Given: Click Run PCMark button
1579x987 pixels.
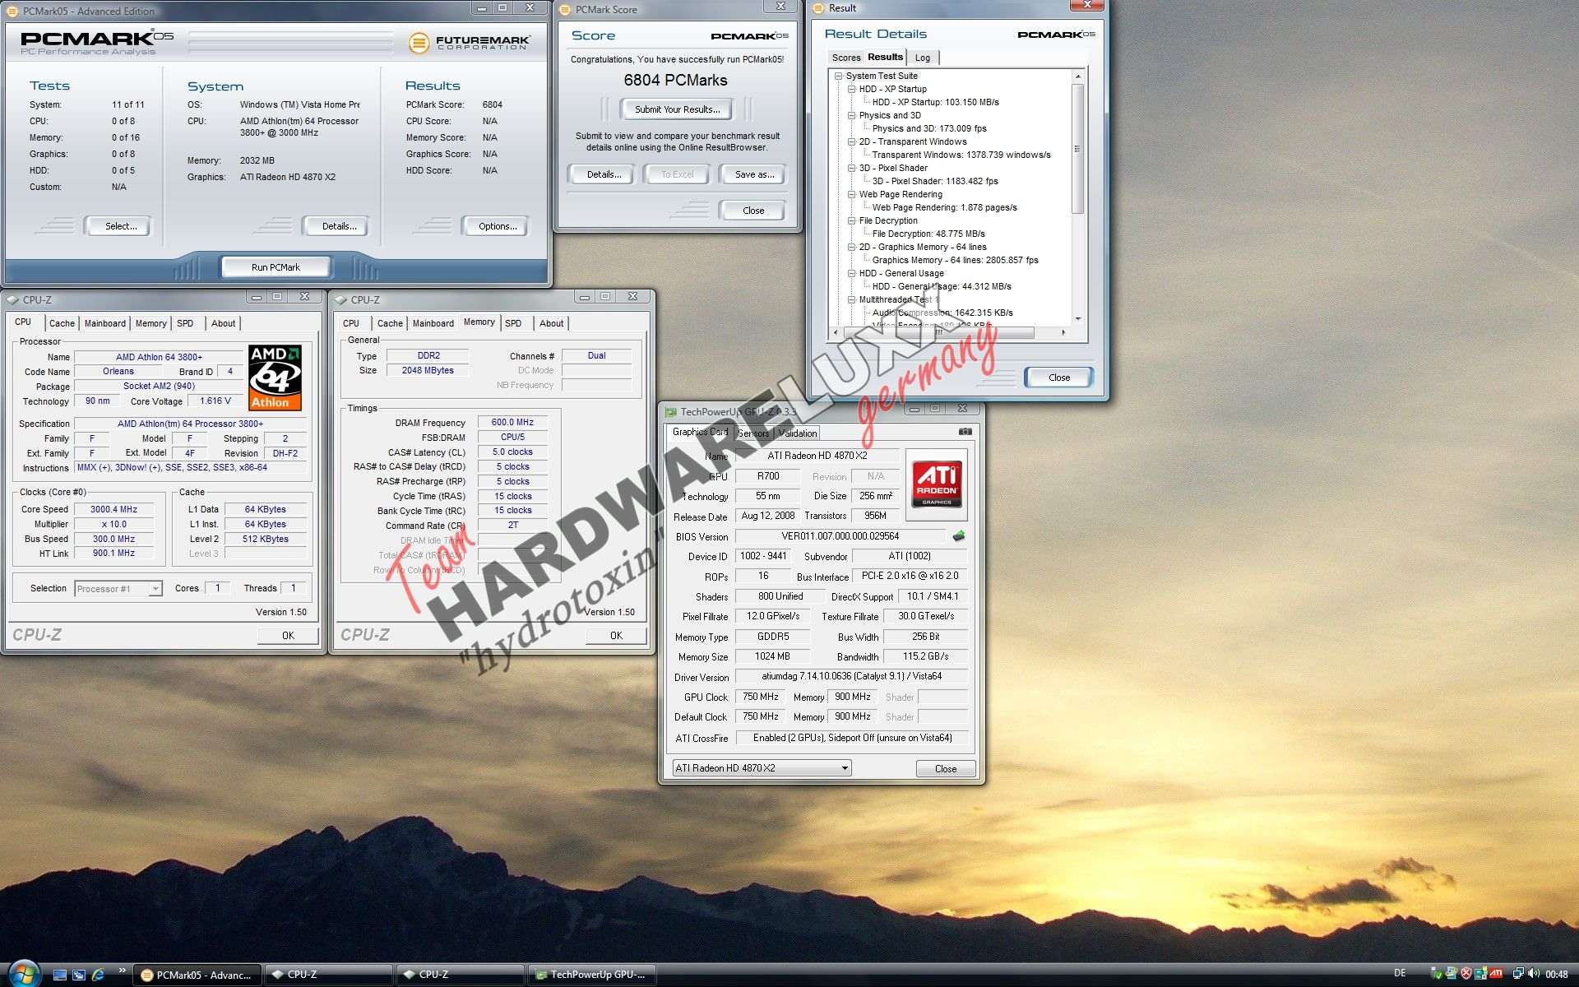Looking at the screenshot, I should tap(276, 267).
